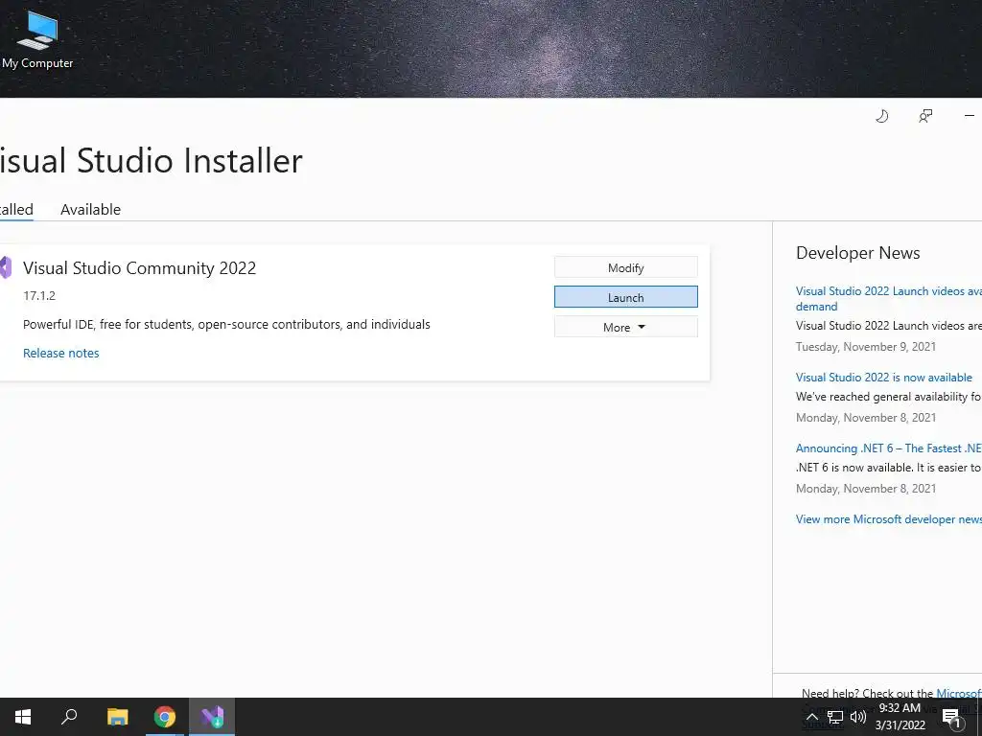The height and width of the screenshot is (736, 982).
Task: Switch to the Installed tab
Action: click(15, 209)
